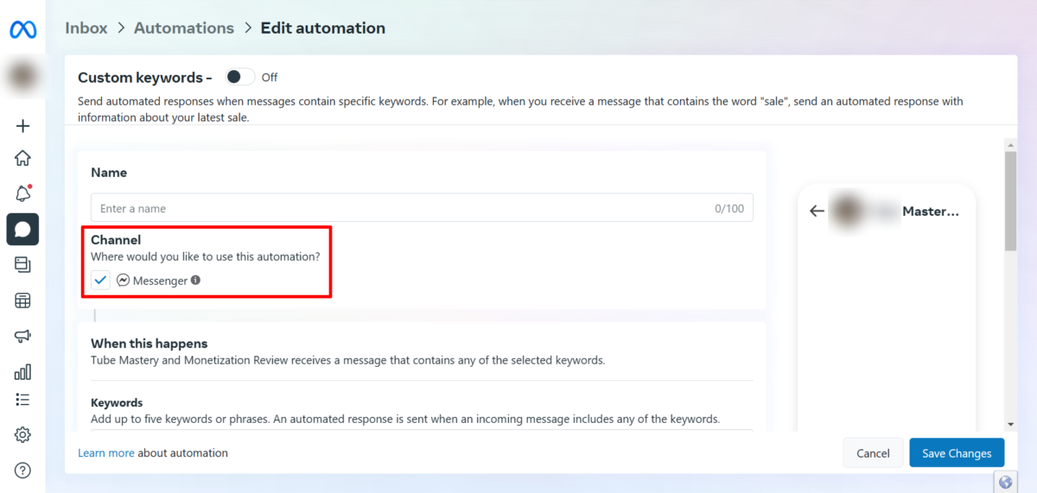Select the Inbox chat bubble icon
Image resolution: width=1037 pixels, height=493 pixels.
[23, 230]
